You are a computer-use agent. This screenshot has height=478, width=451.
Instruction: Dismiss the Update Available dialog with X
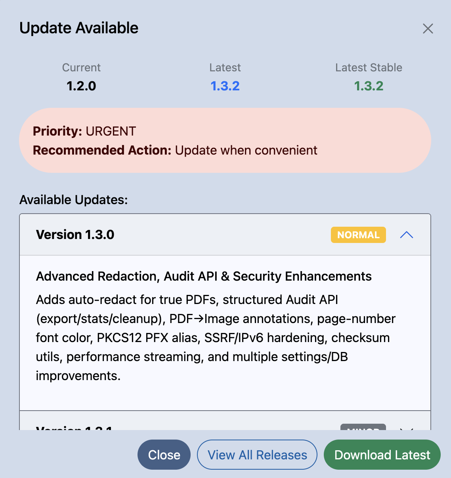coord(428,29)
